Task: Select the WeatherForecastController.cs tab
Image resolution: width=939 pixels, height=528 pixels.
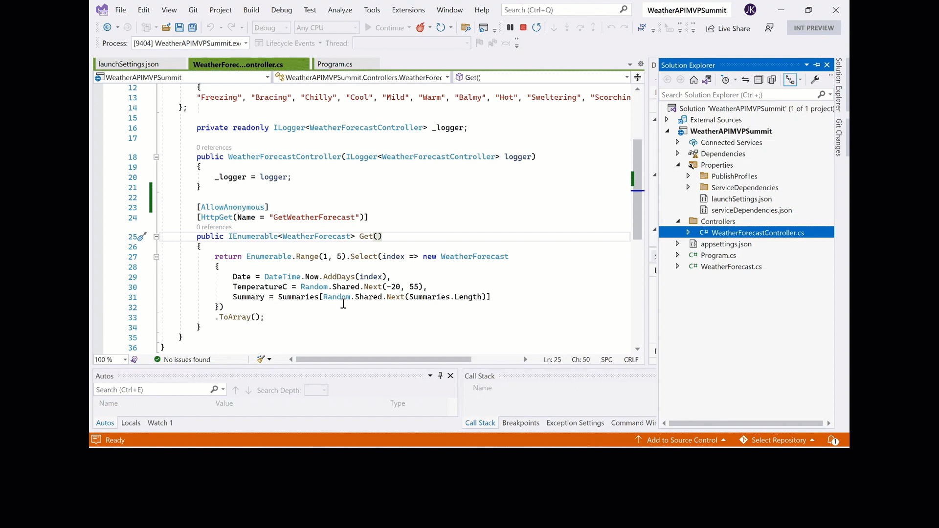Action: coord(238,64)
